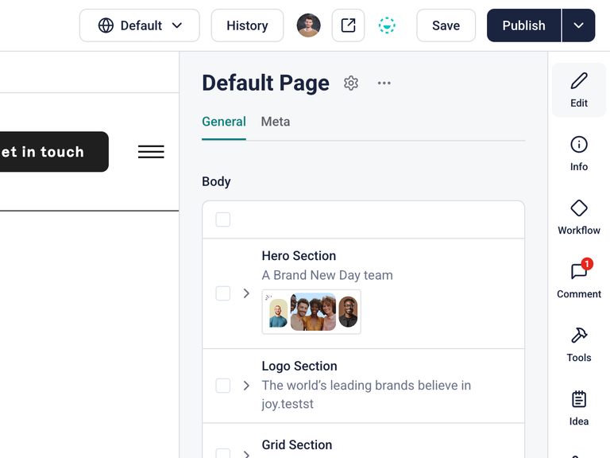Screen dimensions: 610x458
Task: Open the Tools sidebar panel
Action: (x=579, y=344)
